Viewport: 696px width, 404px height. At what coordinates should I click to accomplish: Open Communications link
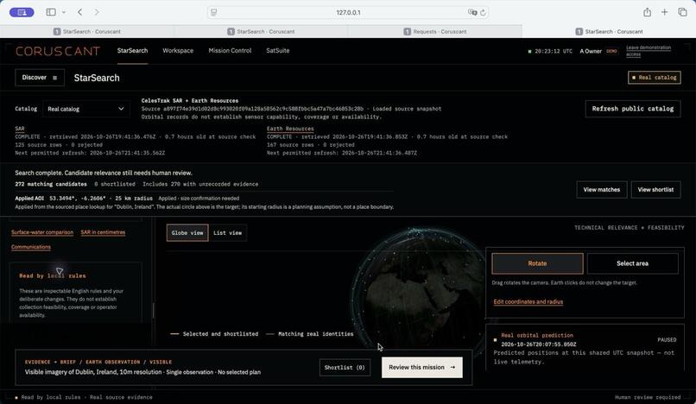[31, 247]
